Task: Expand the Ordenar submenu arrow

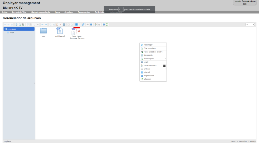Action: (165, 69)
